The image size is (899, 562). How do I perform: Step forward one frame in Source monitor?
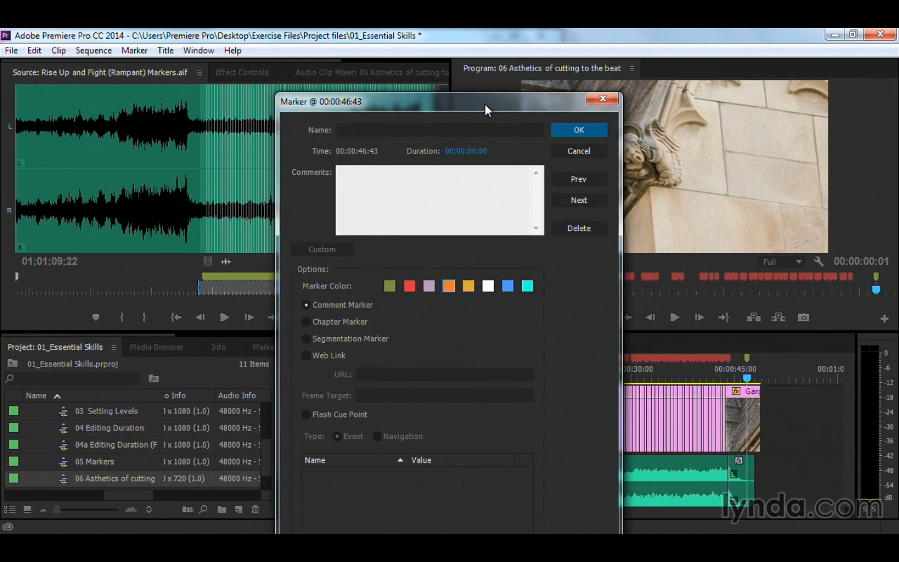pyautogui.click(x=249, y=317)
